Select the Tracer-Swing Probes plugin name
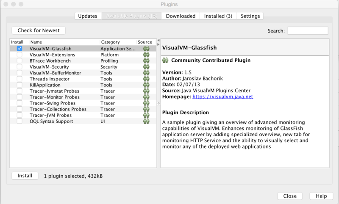 53,103
